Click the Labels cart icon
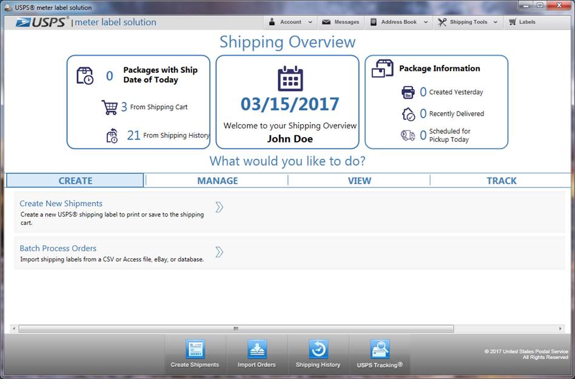This screenshot has width=575, height=379. point(513,22)
